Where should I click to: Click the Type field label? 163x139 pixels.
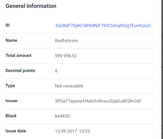coord(10,86)
